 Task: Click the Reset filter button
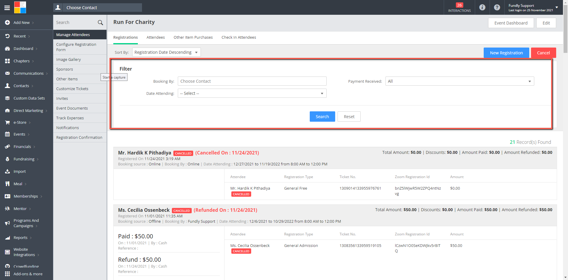(349, 116)
